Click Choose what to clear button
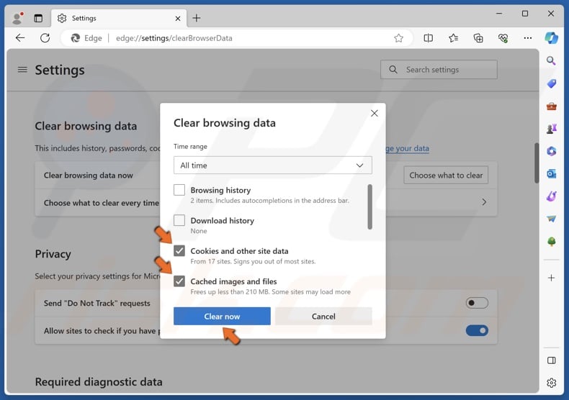The image size is (569, 400). (x=446, y=176)
